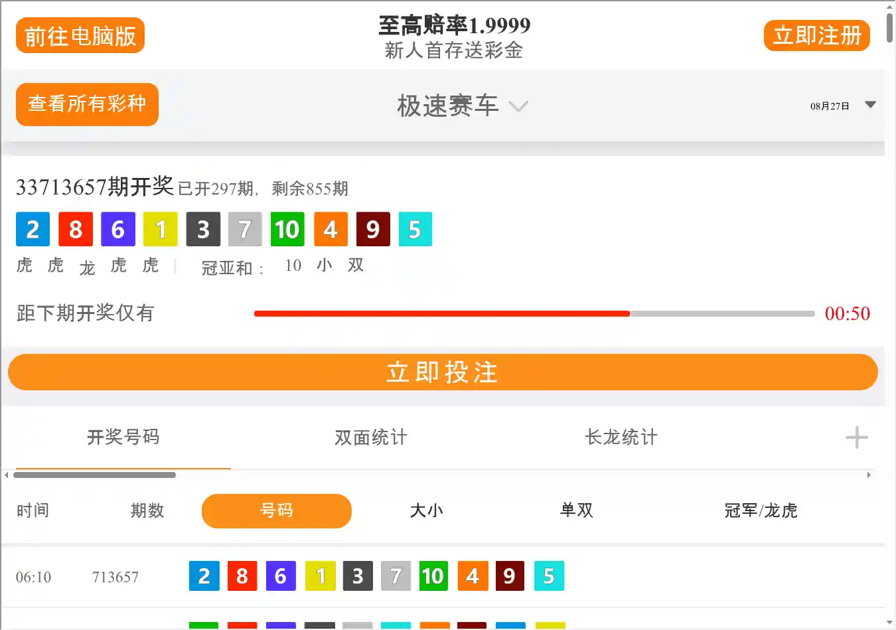Click the orange number 4 ball in row 713657
Image resolution: width=896 pixels, height=630 pixels.
pos(473,576)
